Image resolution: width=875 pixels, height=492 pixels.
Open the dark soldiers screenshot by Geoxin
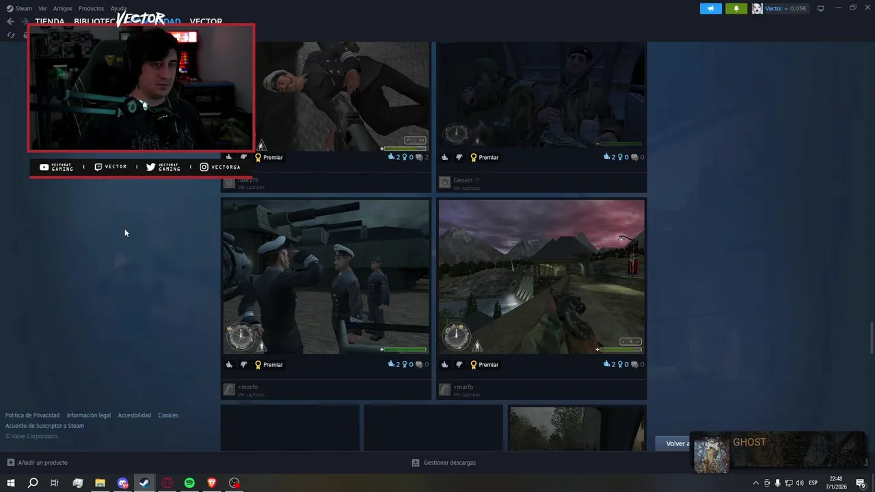pyautogui.click(x=541, y=96)
